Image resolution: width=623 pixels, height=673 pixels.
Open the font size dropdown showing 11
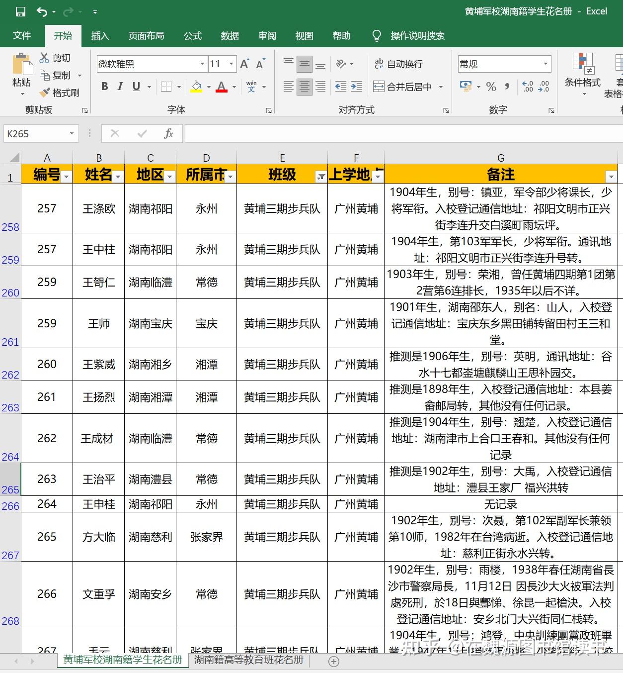click(231, 64)
